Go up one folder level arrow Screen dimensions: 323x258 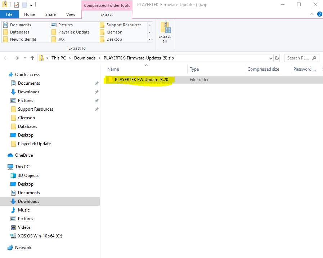[x=32, y=58]
